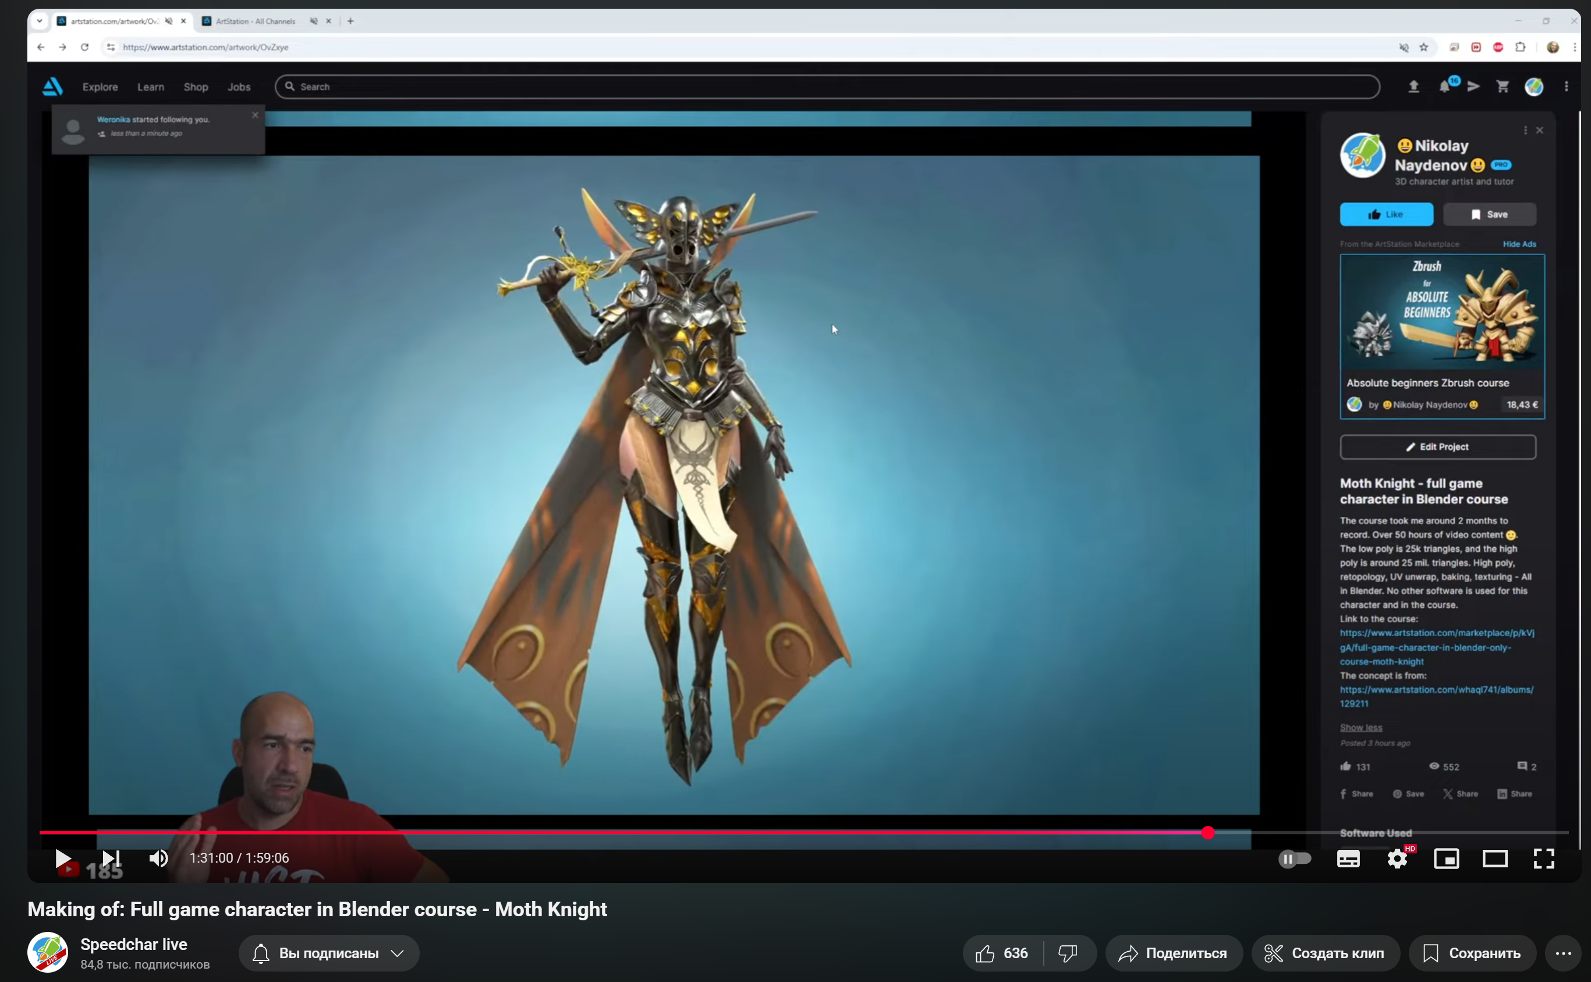
Task: Mute the video volume
Action: click(x=158, y=858)
